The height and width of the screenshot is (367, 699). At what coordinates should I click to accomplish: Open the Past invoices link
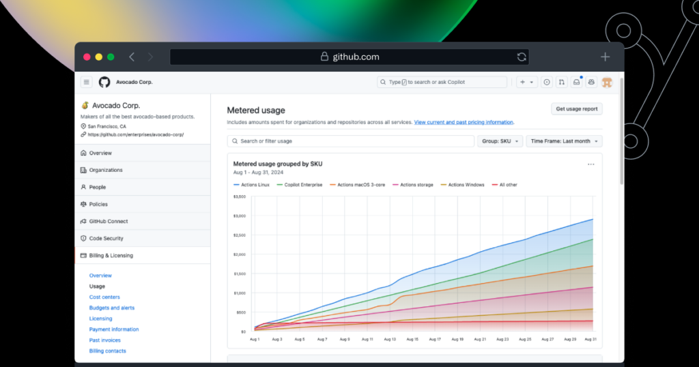[104, 340]
